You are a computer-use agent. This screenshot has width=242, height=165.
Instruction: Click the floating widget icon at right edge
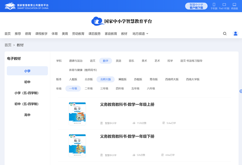[x=240, y=91]
